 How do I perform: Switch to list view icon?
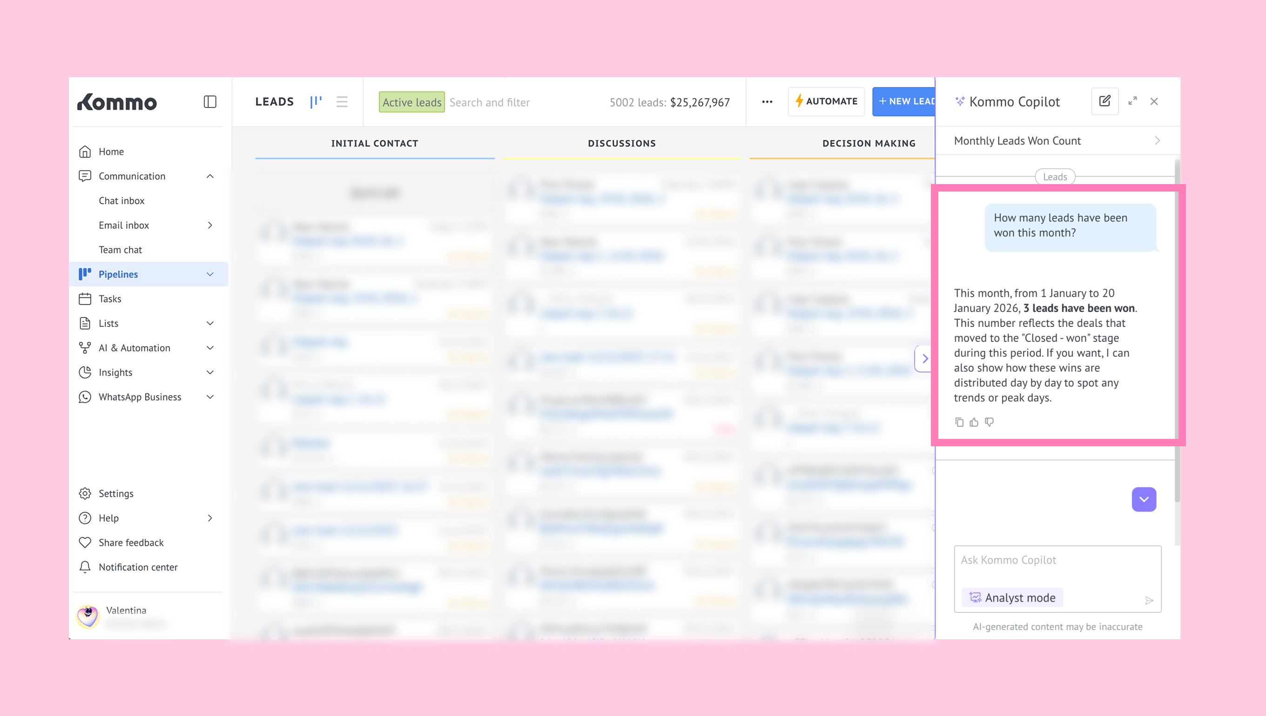pos(342,102)
